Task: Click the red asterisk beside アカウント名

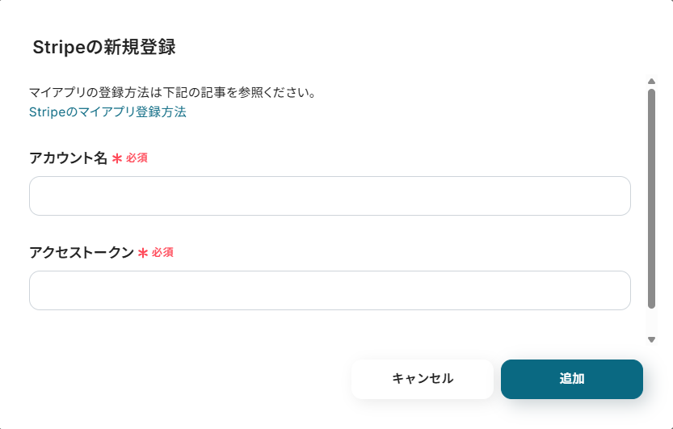Action: (117, 158)
